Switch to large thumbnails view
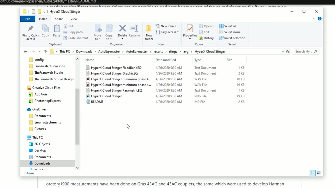The width and height of the screenshot is (335, 188). (x=319, y=173)
